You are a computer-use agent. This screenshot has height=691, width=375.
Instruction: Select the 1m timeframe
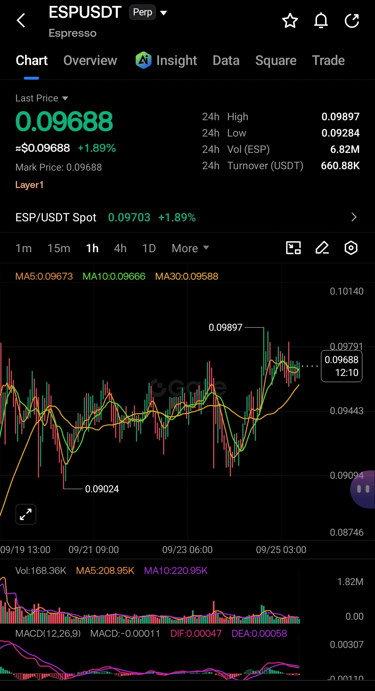tap(24, 248)
